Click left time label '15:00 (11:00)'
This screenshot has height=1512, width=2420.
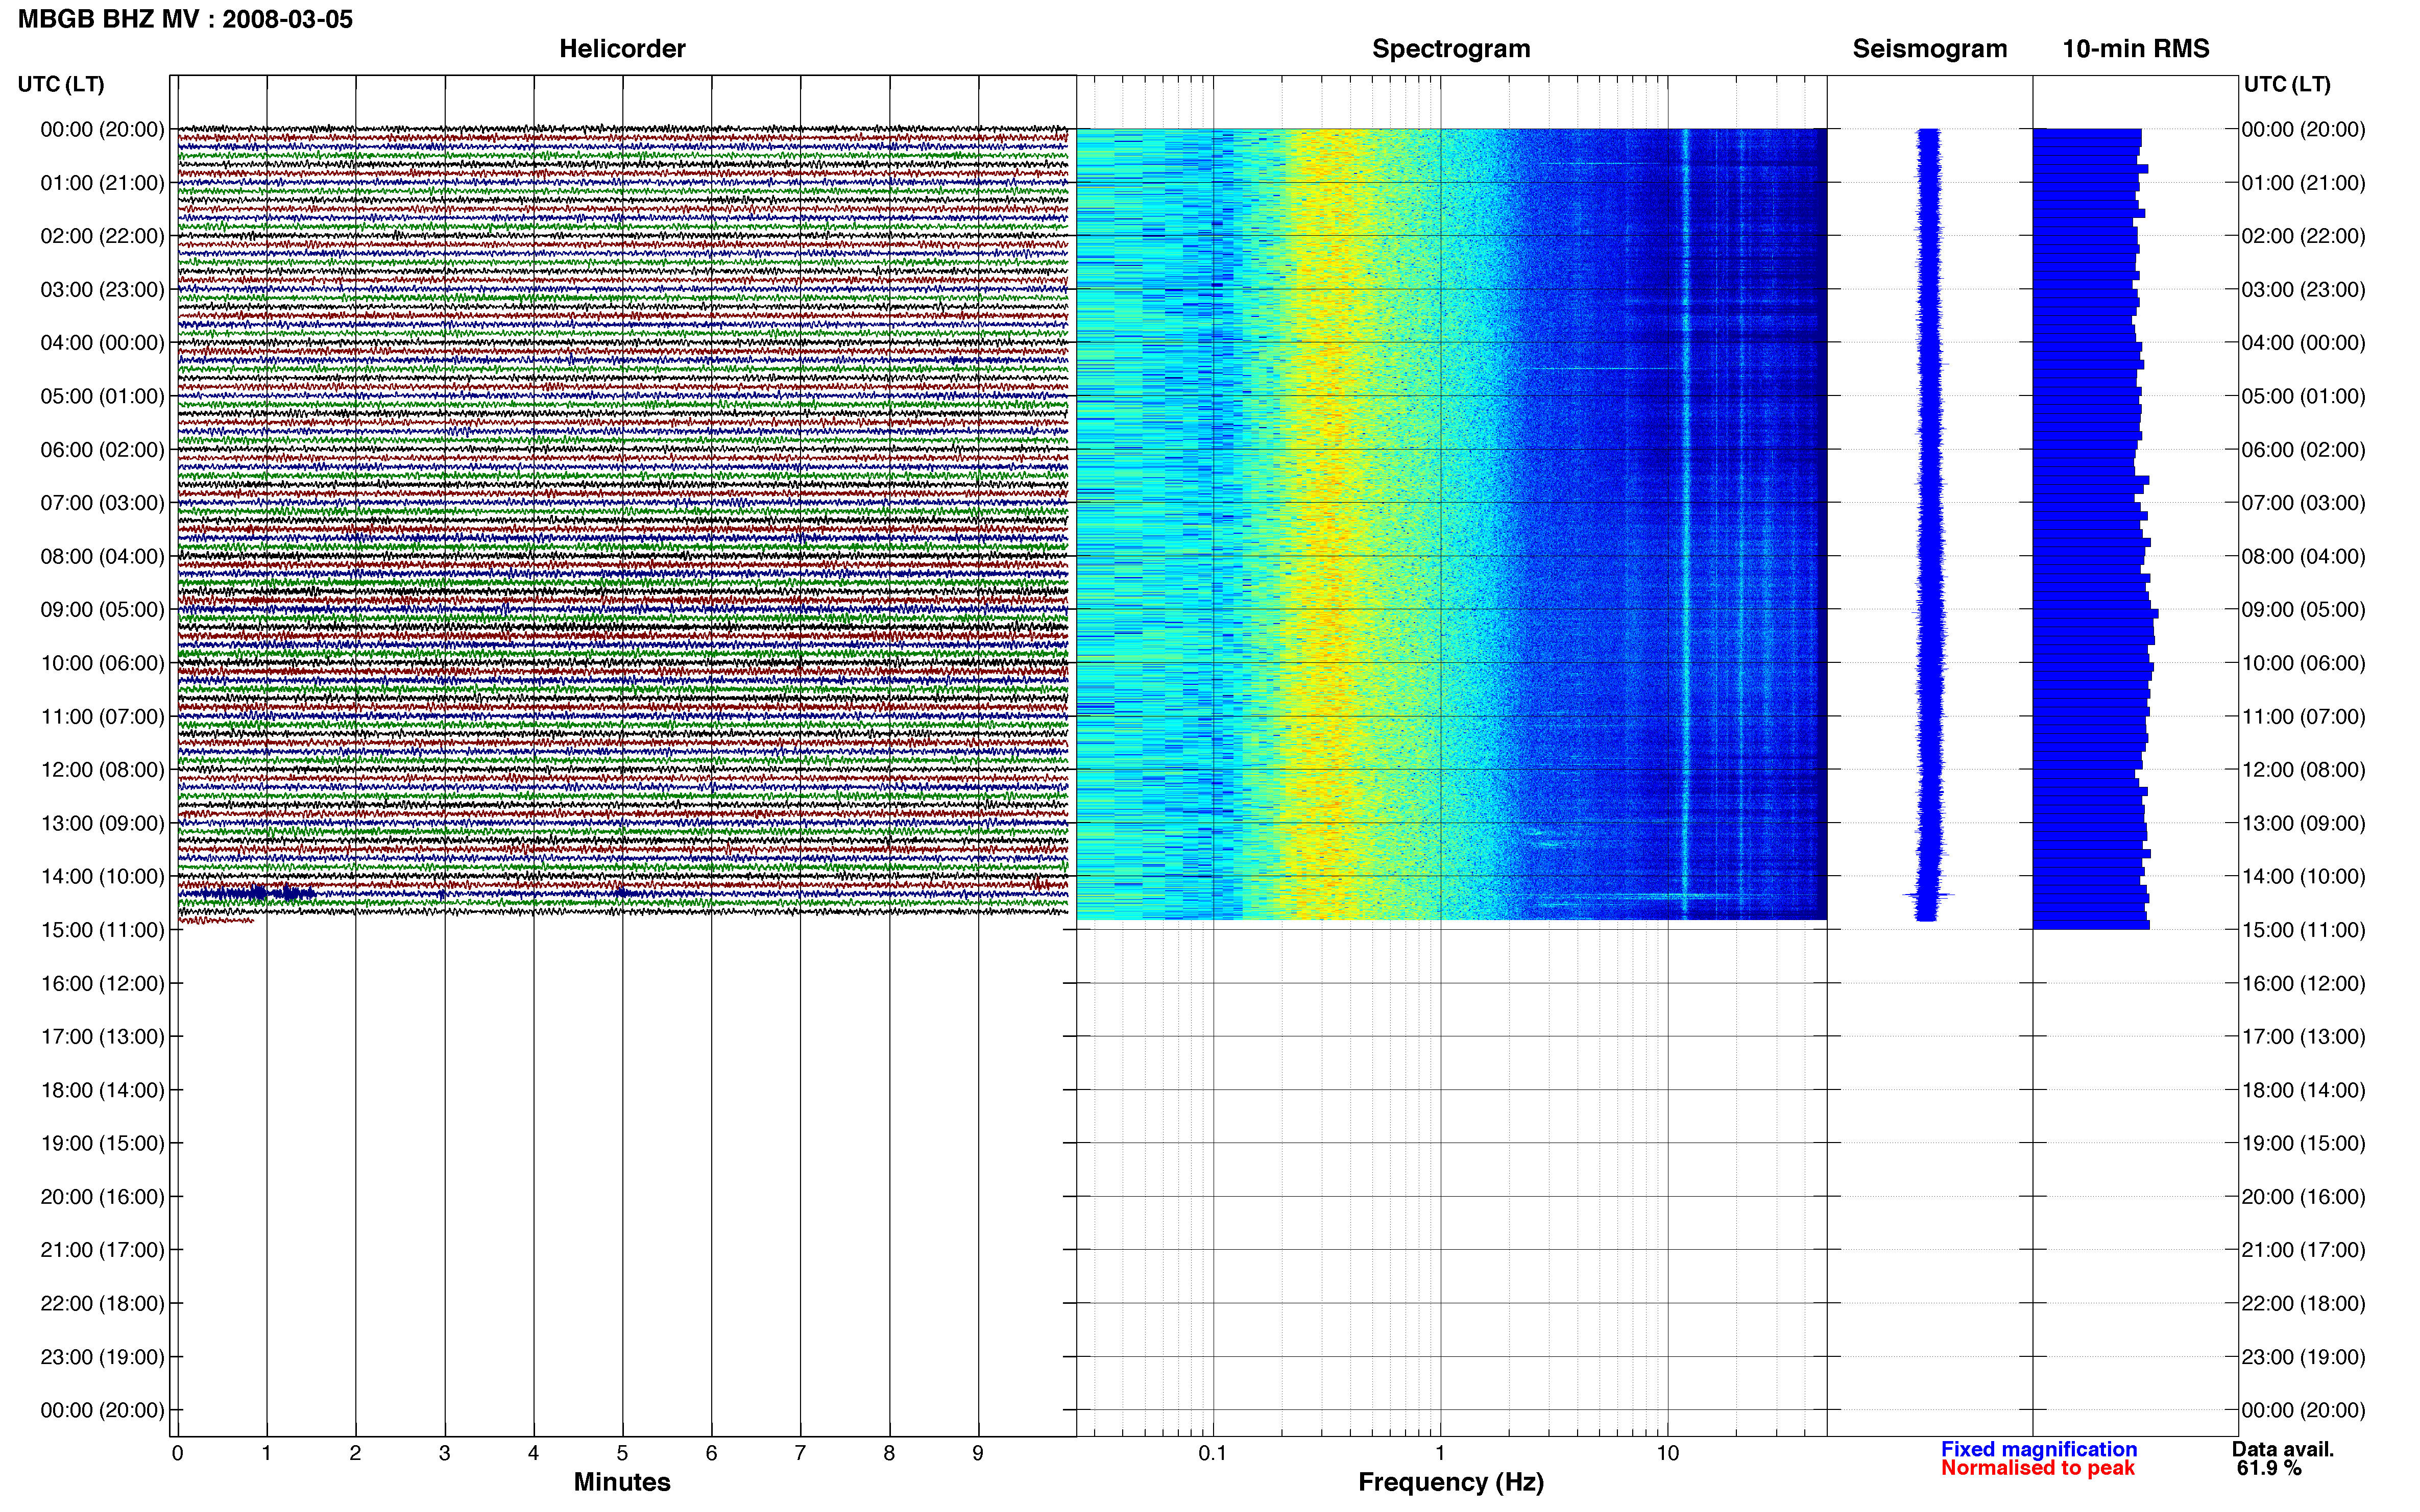click(102, 930)
